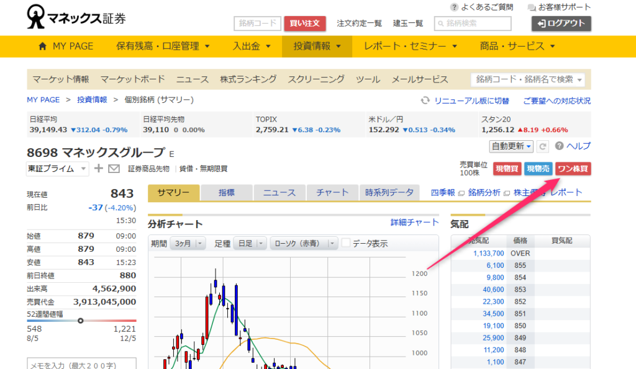Screen dimensions: 636x369
Task: Switch to the 指標 tab
Action: pos(226,193)
